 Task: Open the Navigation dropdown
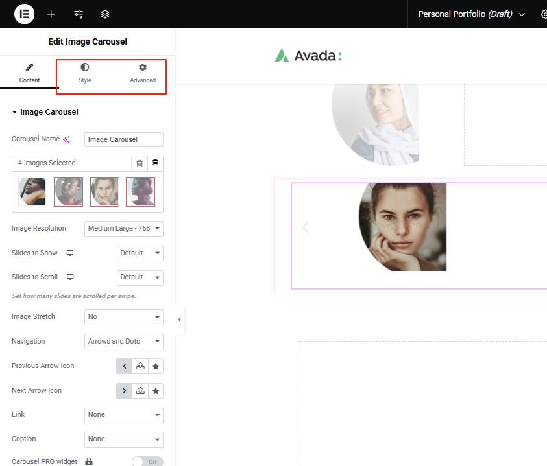(x=123, y=342)
